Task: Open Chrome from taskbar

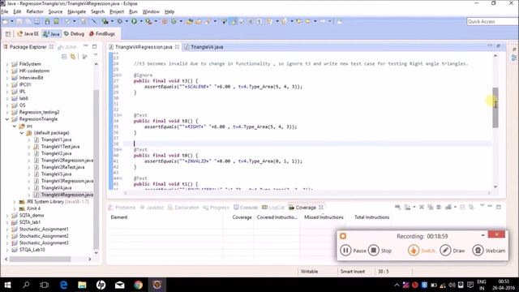Action: [x=139, y=285]
